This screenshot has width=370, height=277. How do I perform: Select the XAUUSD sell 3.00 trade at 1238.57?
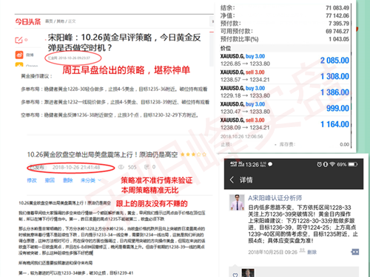[284, 76]
